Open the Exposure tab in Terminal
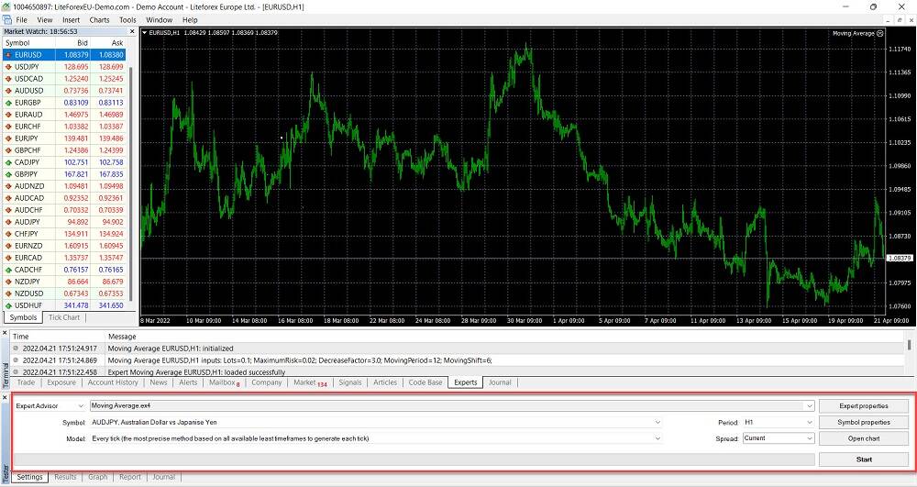 click(61, 382)
